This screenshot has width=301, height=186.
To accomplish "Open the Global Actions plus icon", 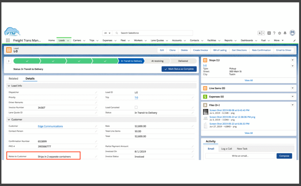I will (269, 33).
